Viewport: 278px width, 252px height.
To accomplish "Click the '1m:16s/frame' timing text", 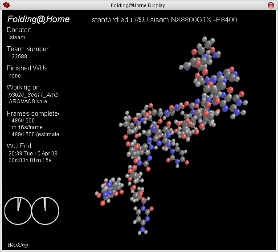I will click(25, 127).
